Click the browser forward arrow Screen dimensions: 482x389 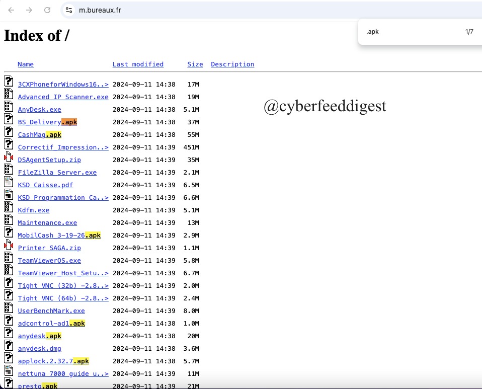point(29,10)
